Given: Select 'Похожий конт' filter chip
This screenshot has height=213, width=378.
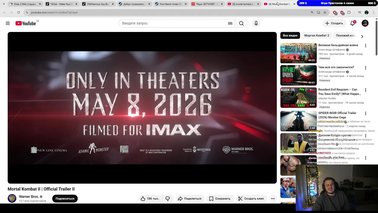Looking at the screenshot, I should (x=346, y=35).
